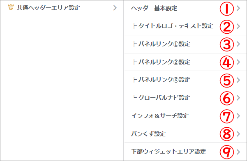Open 下部ウィジェットエリア設定 section

tap(185, 152)
